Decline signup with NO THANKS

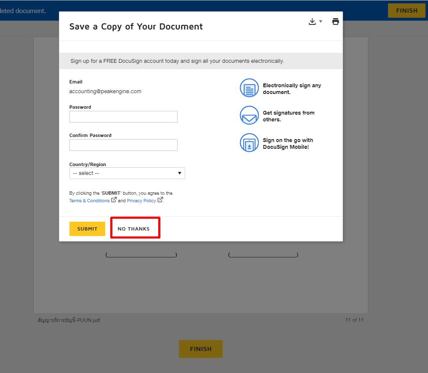pos(134,228)
